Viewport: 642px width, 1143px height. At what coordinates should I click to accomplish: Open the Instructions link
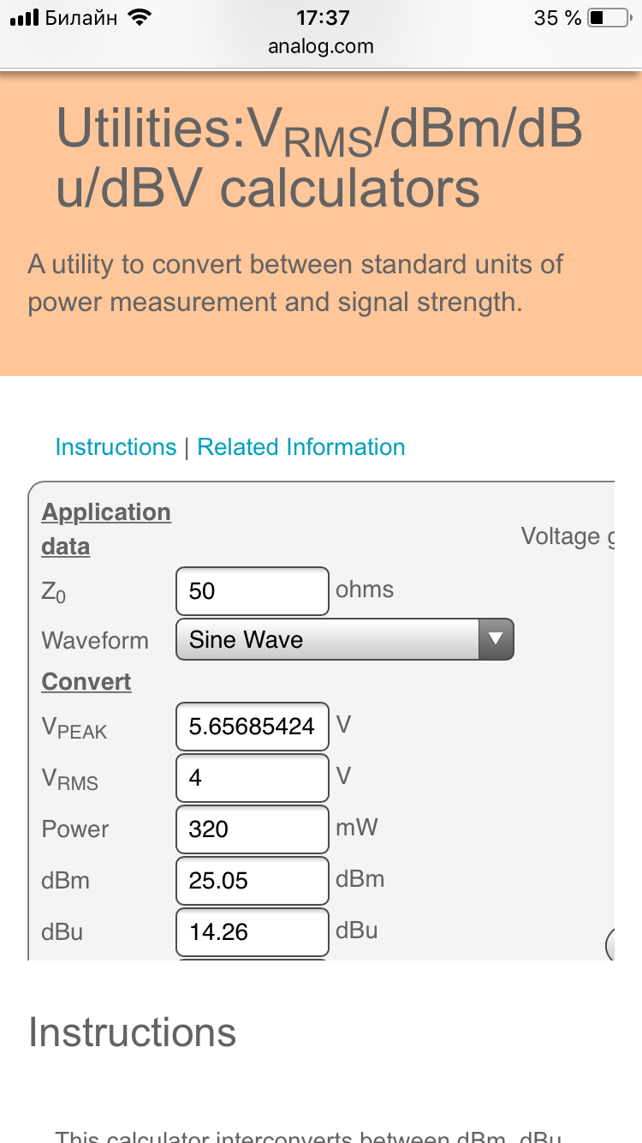tap(116, 447)
